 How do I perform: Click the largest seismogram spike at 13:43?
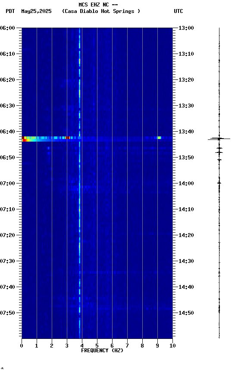click(x=219, y=139)
